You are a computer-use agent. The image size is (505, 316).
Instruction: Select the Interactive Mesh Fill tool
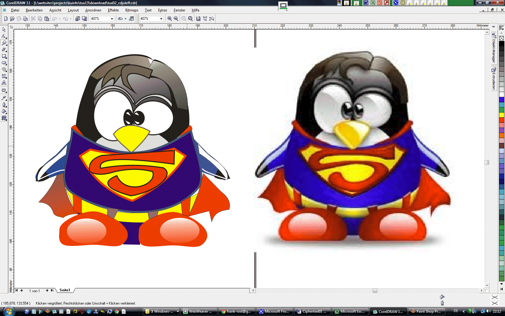(x=4, y=118)
